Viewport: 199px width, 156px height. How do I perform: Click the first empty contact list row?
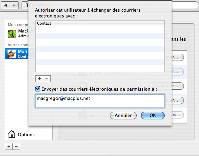(x=100, y=29)
